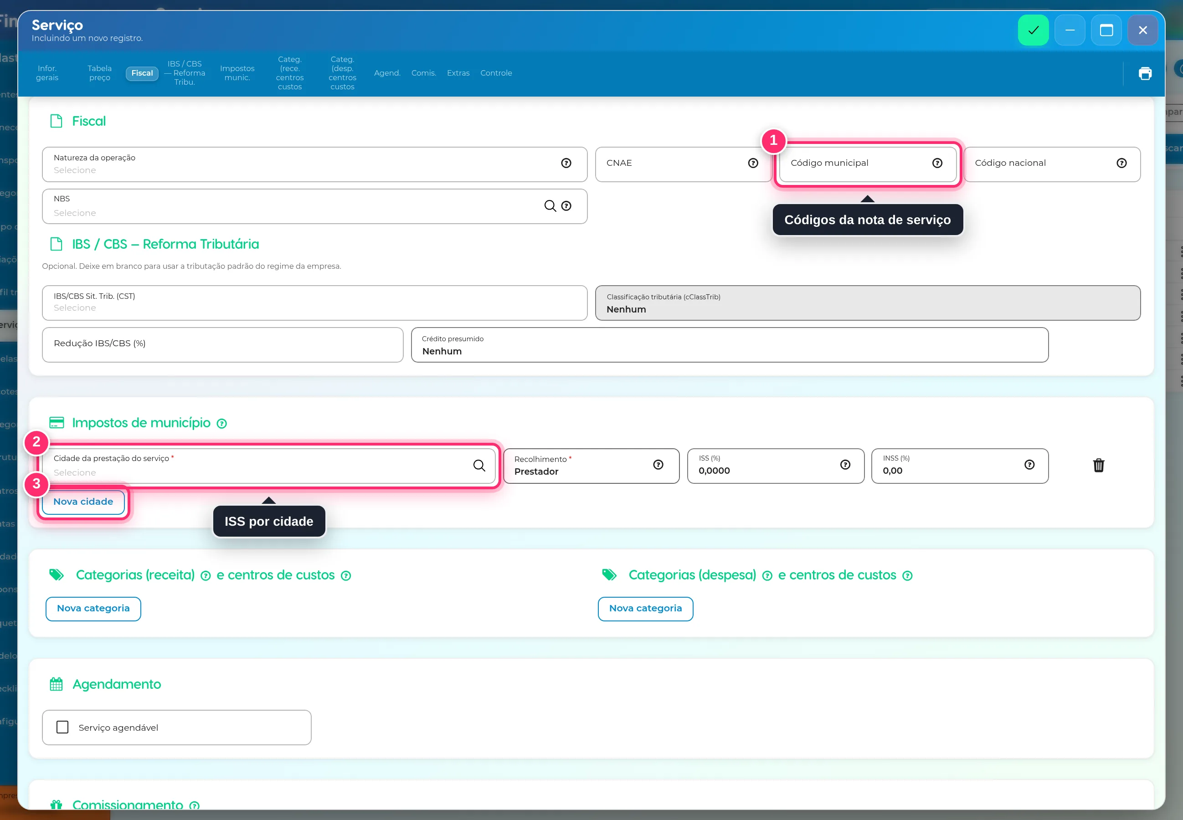Screen dimensions: 1183x820
Task: Click Nova categoria under Categorias (despesa)
Action: coord(645,609)
